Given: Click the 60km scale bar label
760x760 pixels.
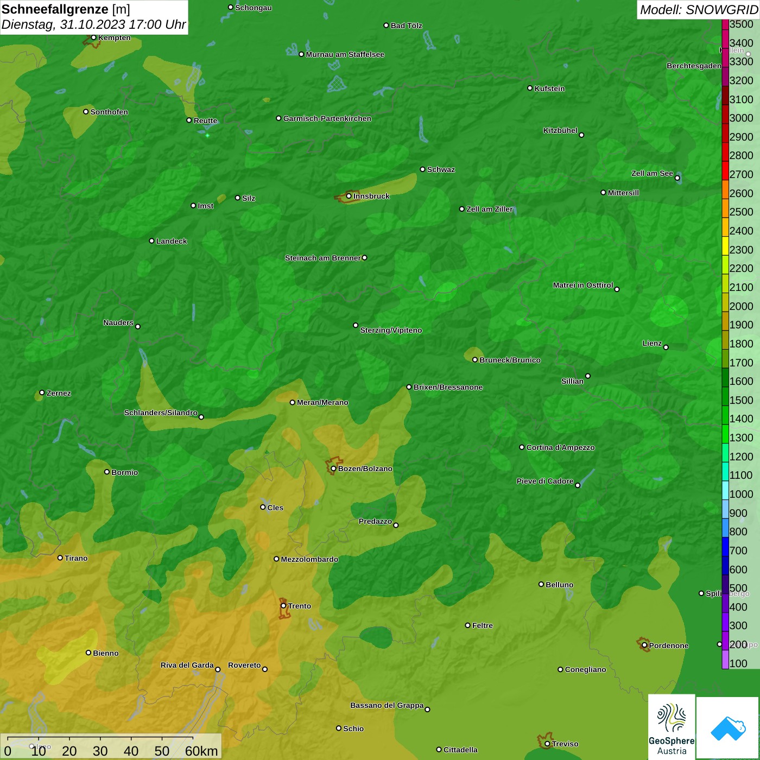Looking at the screenshot, I should tap(201, 751).
